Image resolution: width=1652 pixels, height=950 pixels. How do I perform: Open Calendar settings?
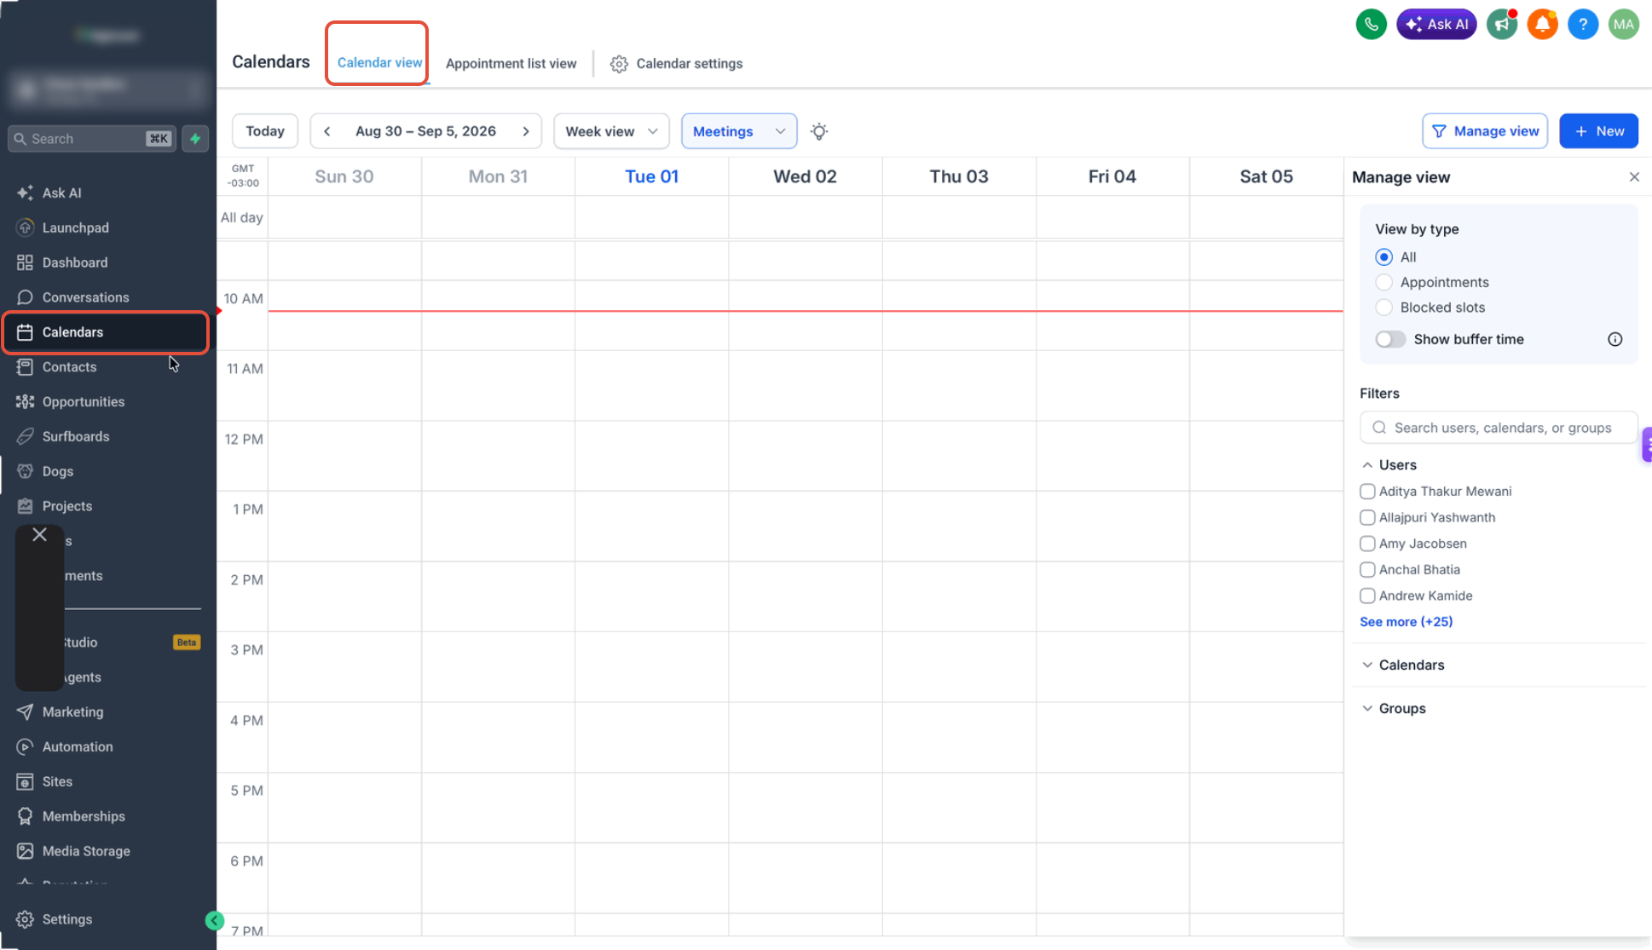(x=676, y=64)
